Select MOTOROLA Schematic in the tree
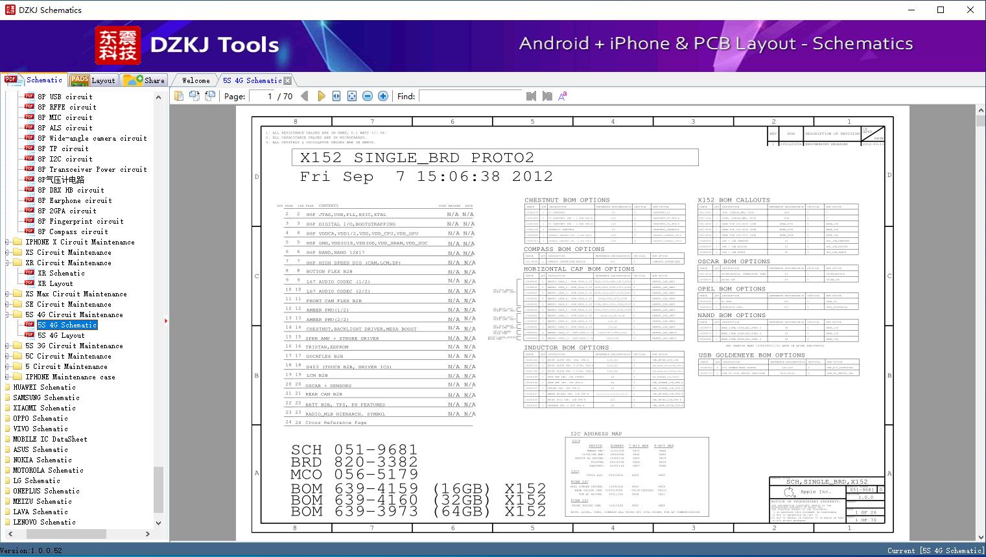Image resolution: width=986 pixels, height=557 pixels. click(x=48, y=470)
